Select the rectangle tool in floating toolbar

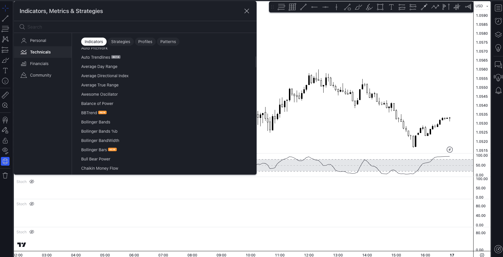click(x=380, y=7)
